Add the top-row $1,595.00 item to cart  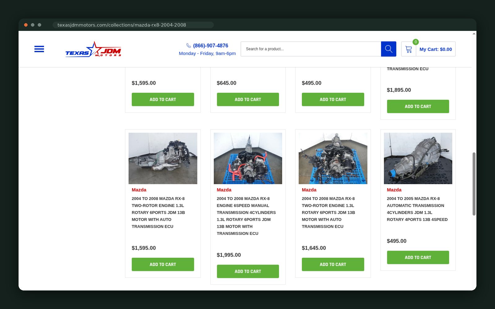[x=163, y=99]
